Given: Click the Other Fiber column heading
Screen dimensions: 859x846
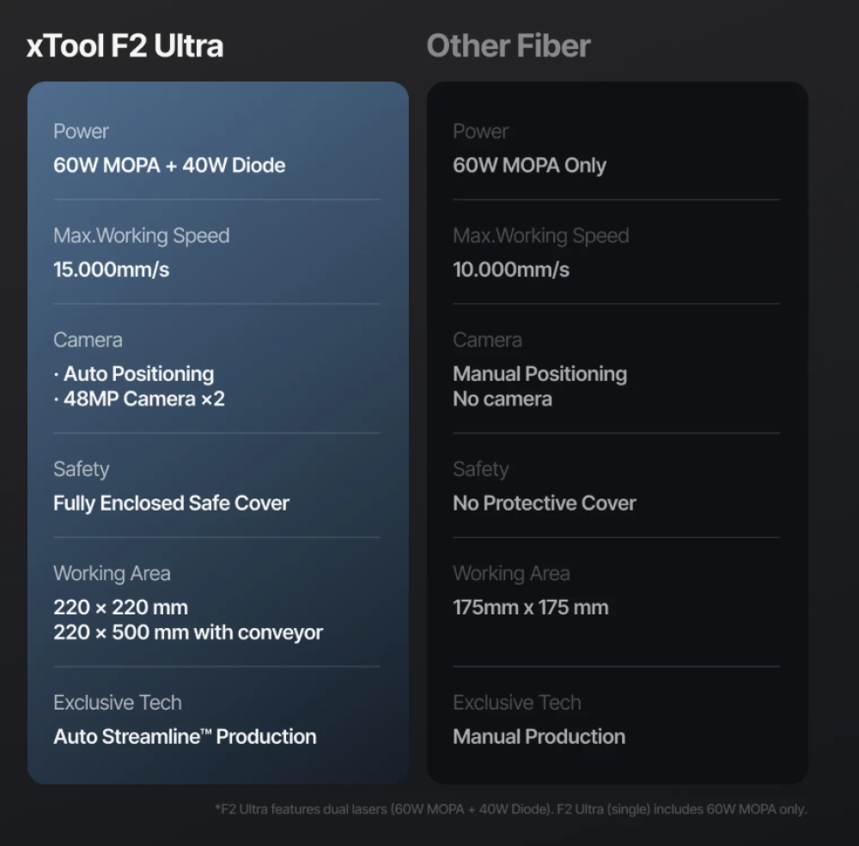Looking at the screenshot, I should coord(509,46).
